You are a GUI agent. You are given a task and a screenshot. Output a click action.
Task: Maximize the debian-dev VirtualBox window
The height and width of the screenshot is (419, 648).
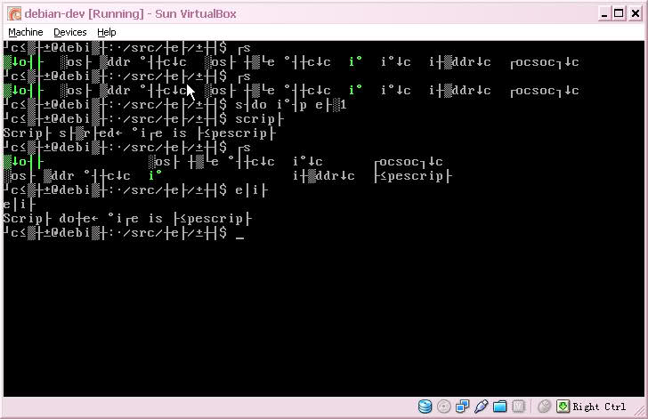617,12
